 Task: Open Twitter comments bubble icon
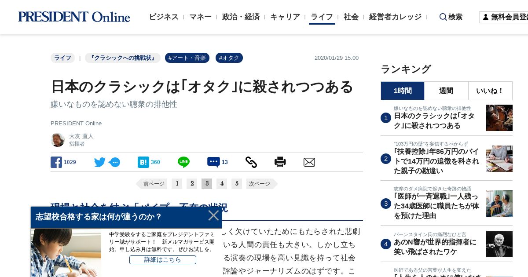114,162
